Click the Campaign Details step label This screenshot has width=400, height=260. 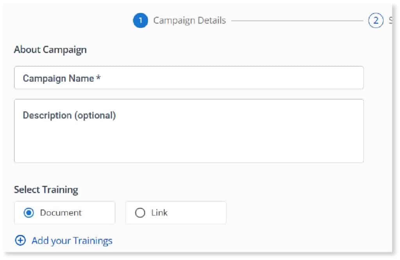point(189,20)
